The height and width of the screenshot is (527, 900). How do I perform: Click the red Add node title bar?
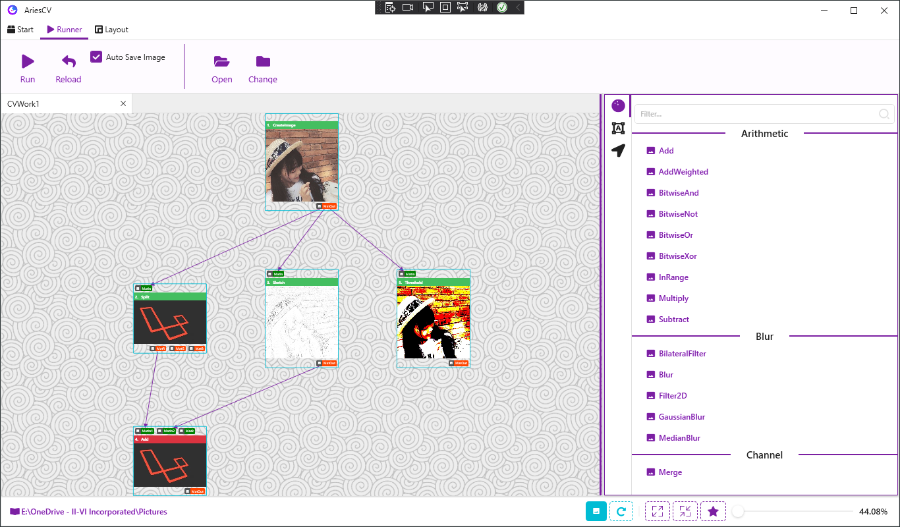pos(170,439)
